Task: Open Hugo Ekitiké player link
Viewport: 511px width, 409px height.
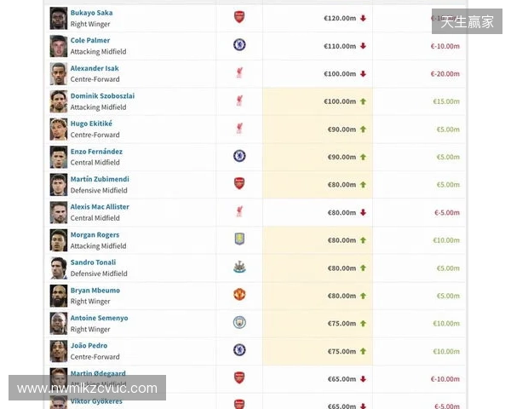Action: click(91, 124)
